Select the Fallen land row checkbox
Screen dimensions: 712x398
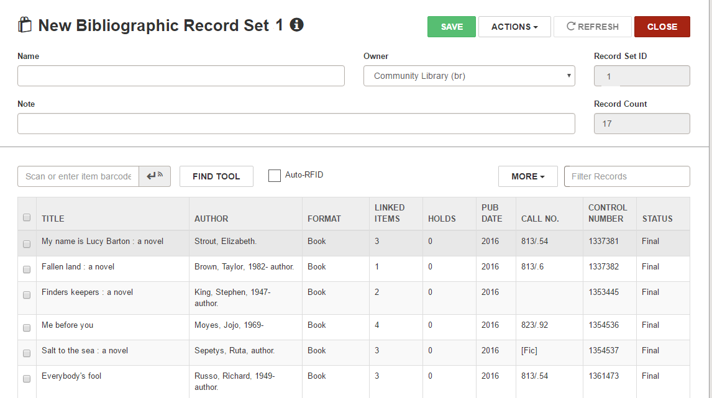(27, 269)
